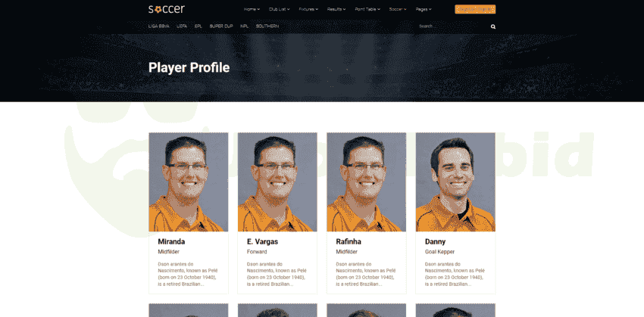The image size is (644, 317).
Task: Open Miranda's player name link
Action: pyautogui.click(x=171, y=241)
